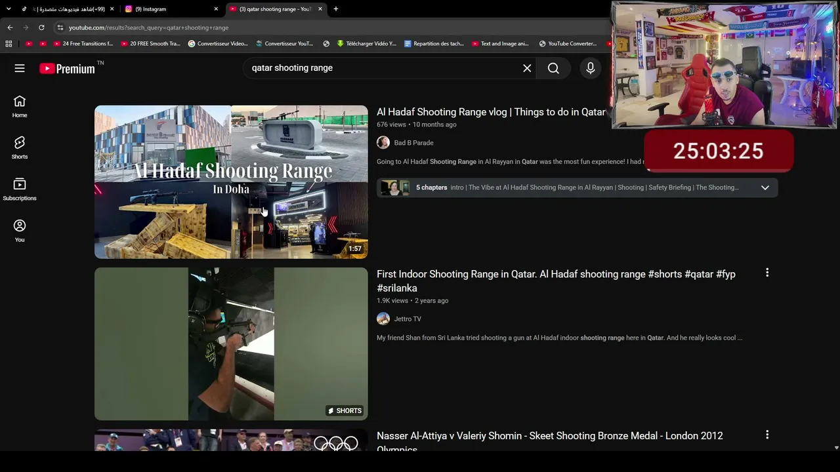The height and width of the screenshot is (472, 840).
Task: Close the qatar shooting range YouTube tab
Action: tap(320, 9)
